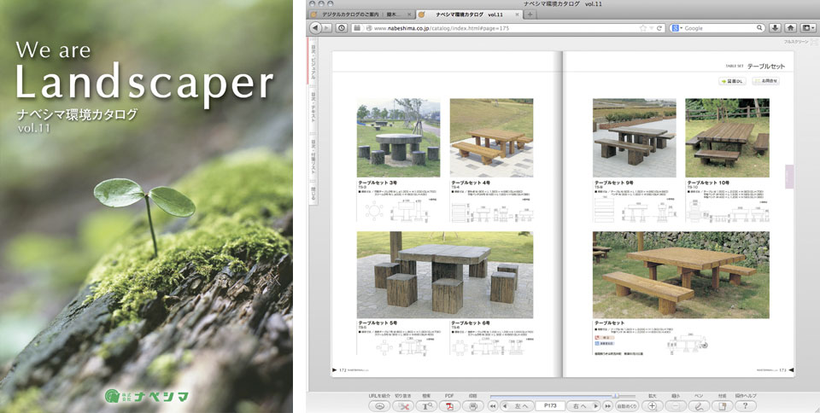Viewport: 820px width, 413px height.
Task: Open the 目次・ビジュアル side tab
Action: click(313, 61)
